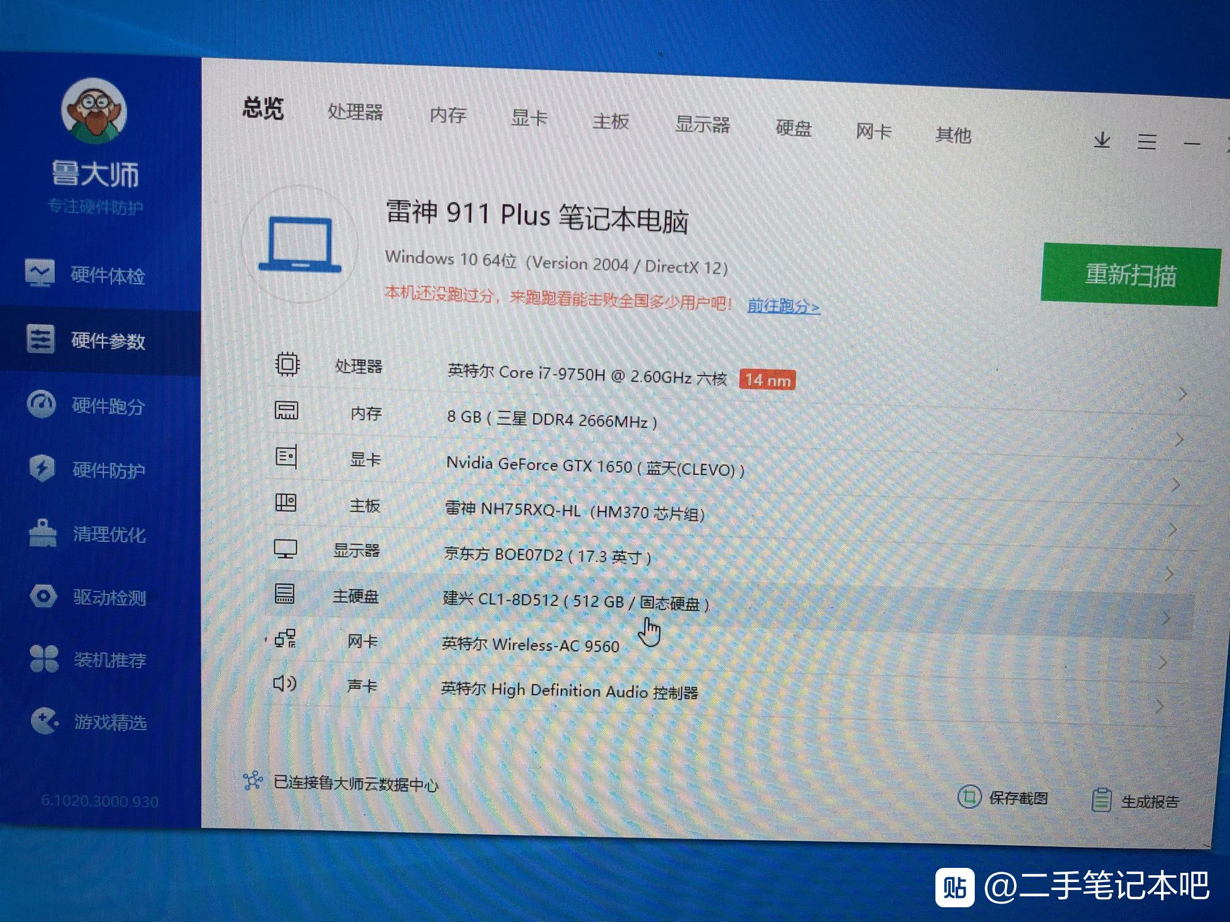Expand the 网卡 row chevron
The image size is (1230, 922).
[1162, 663]
